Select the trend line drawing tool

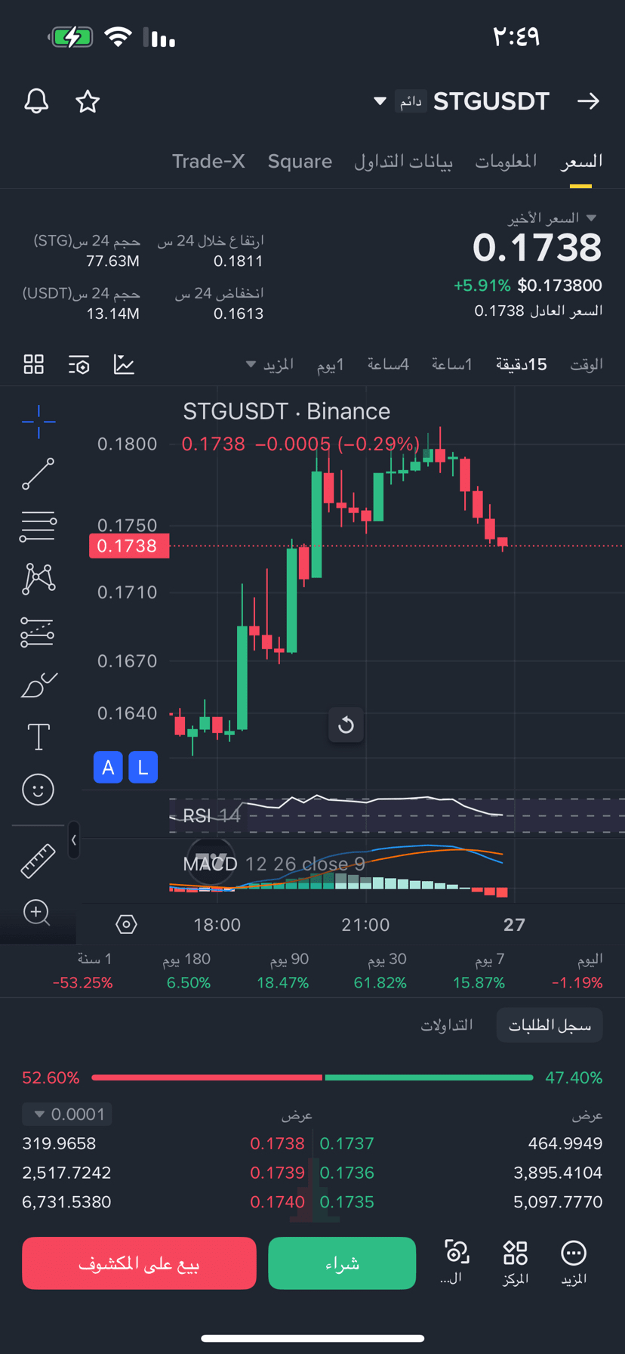coord(38,474)
